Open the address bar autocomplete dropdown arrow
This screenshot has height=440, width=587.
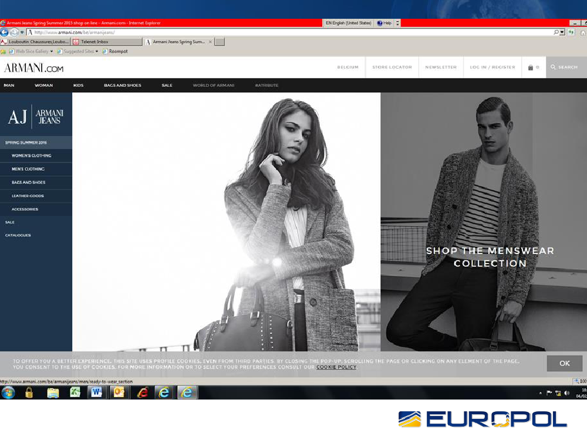coord(562,32)
